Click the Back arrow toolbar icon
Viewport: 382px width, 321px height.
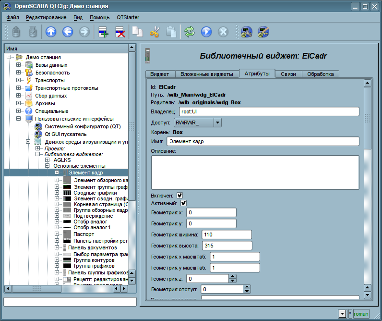pyautogui.click(x=68, y=32)
